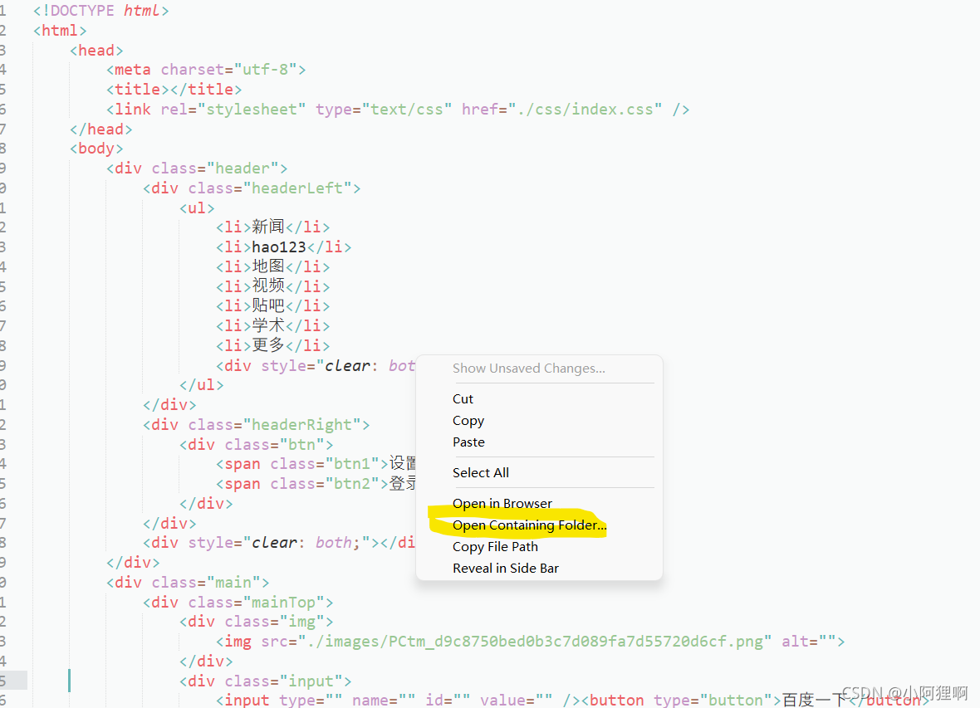Viewport: 980px width, 708px height.
Task: Click the div class="btn" line
Action: click(257, 445)
